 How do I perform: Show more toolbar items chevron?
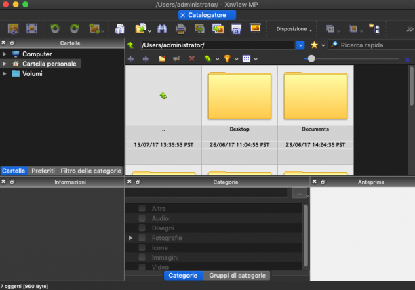tap(410, 29)
